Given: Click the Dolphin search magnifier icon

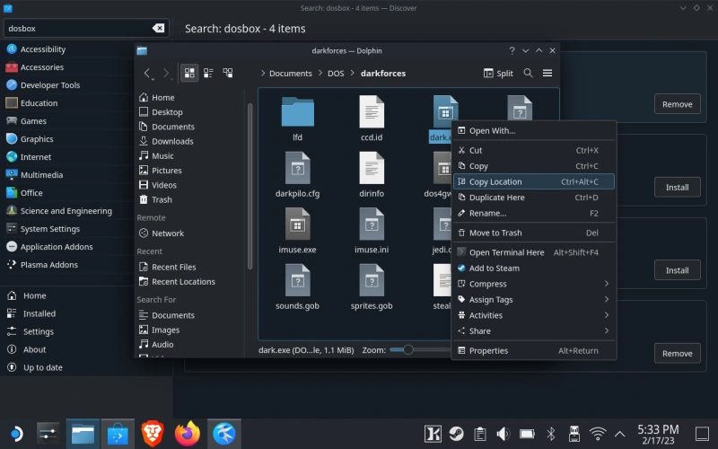Looking at the screenshot, I should 528,73.
